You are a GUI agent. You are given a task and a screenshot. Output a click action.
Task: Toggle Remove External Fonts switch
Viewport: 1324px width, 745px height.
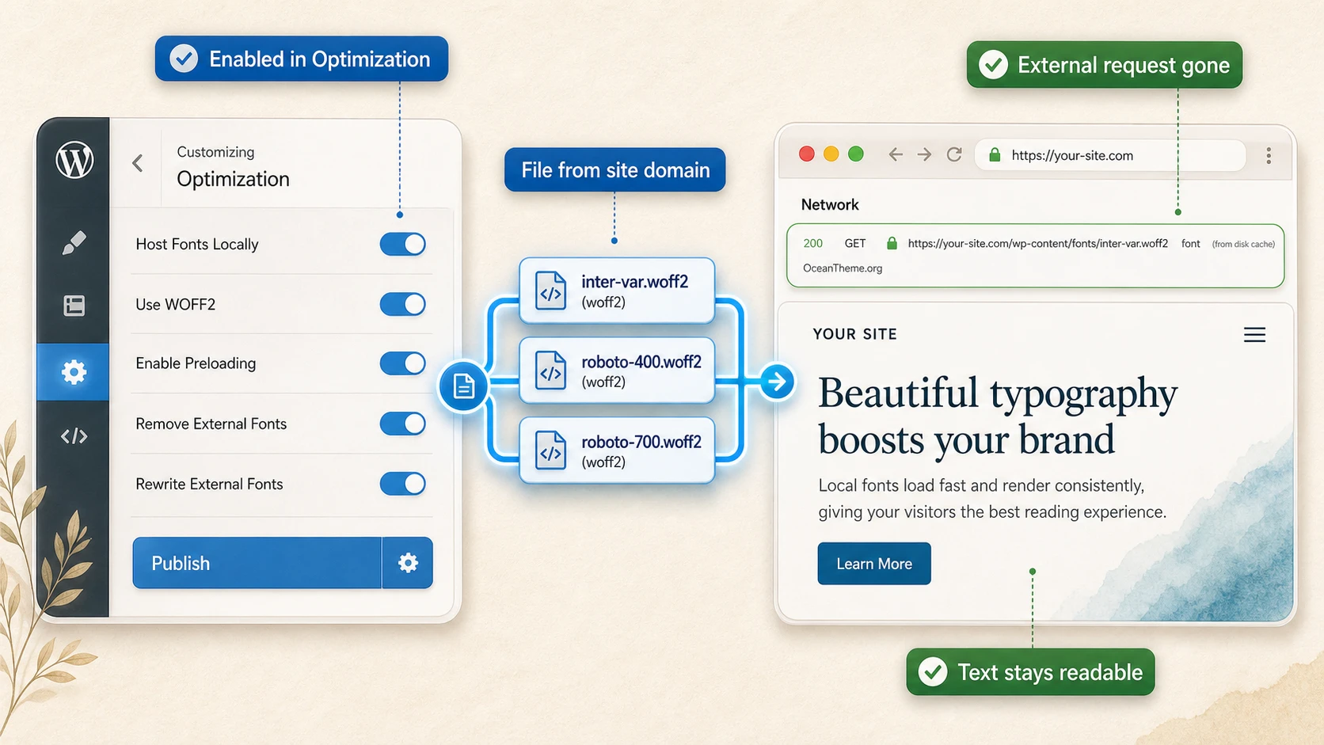click(402, 424)
